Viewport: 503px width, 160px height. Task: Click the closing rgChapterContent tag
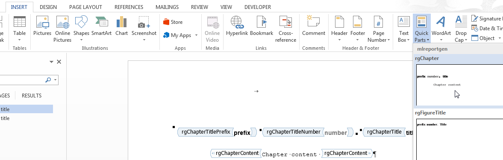pos(347,153)
